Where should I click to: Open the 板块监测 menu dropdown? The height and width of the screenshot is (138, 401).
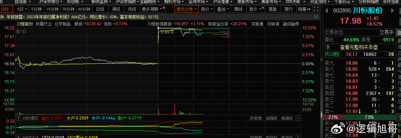tap(101, 2)
